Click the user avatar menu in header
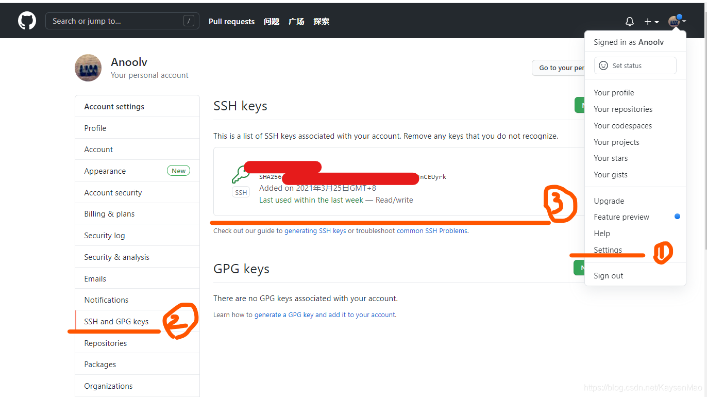The height and width of the screenshot is (397, 707). [x=677, y=21]
